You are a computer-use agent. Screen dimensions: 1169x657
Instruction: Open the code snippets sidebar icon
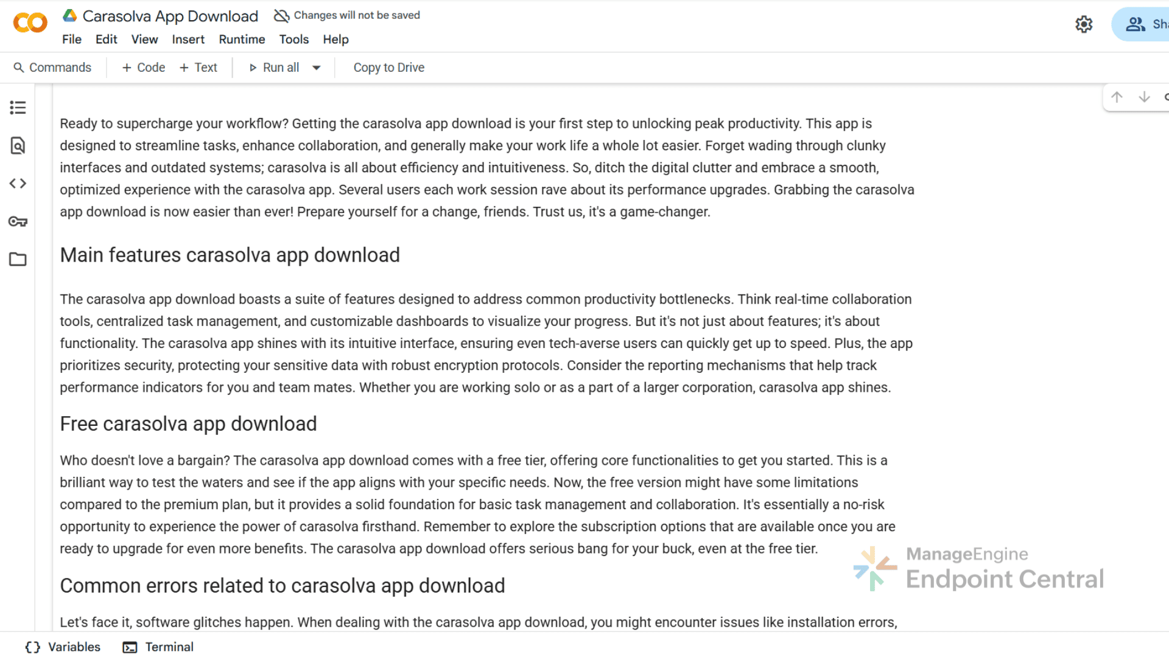[18, 183]
